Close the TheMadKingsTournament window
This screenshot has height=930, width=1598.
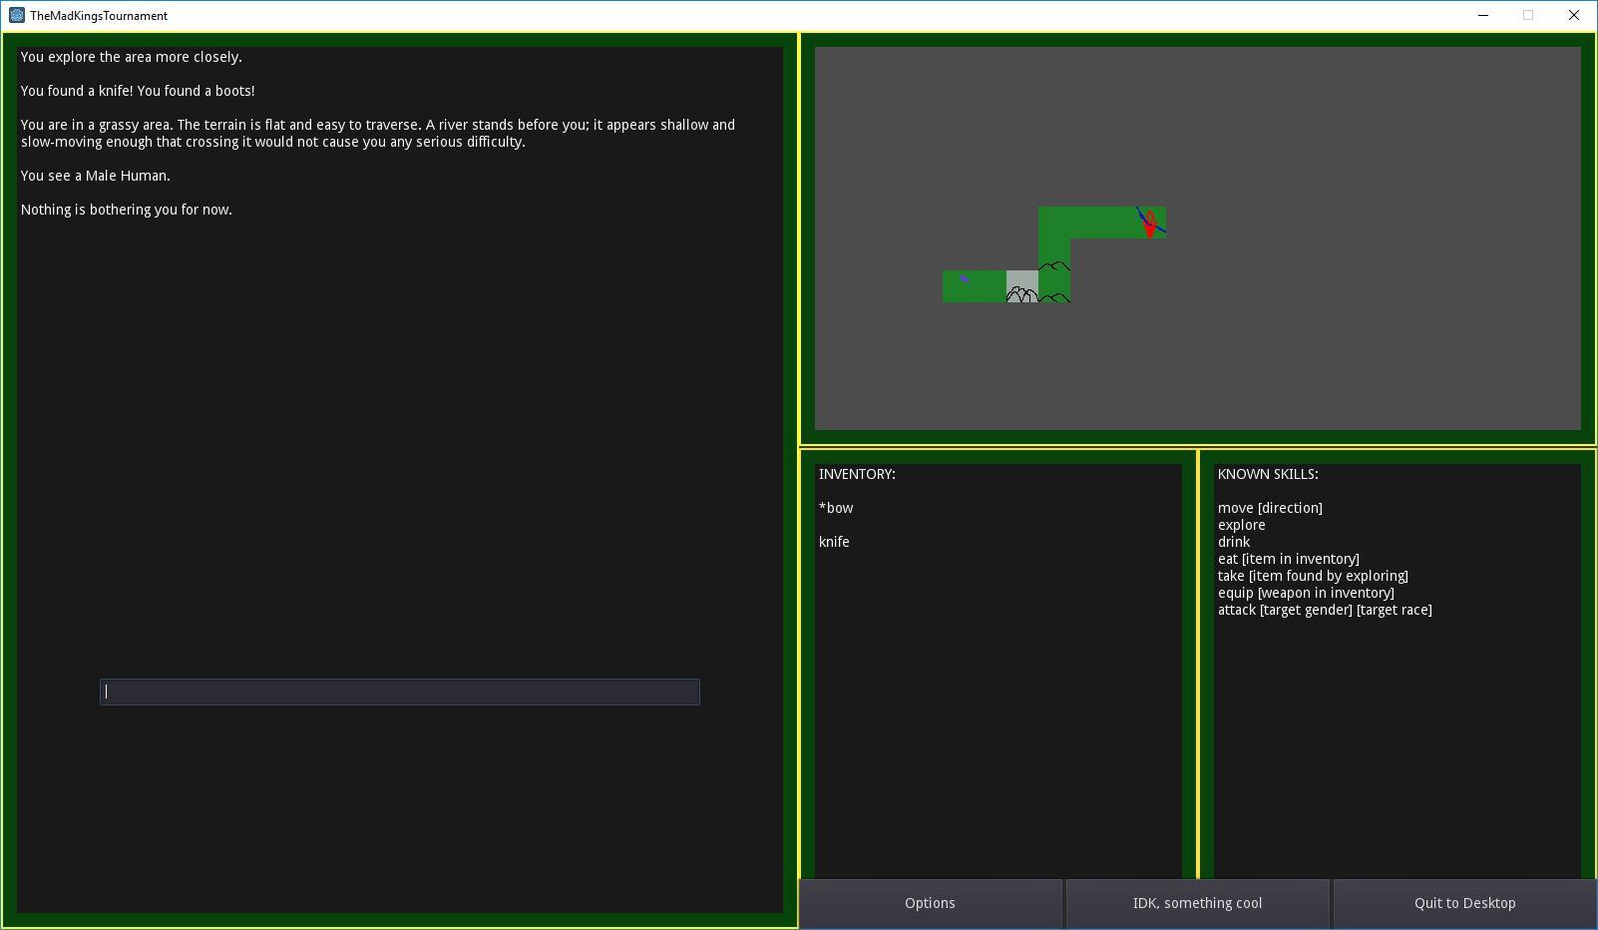coord(1574,15)
